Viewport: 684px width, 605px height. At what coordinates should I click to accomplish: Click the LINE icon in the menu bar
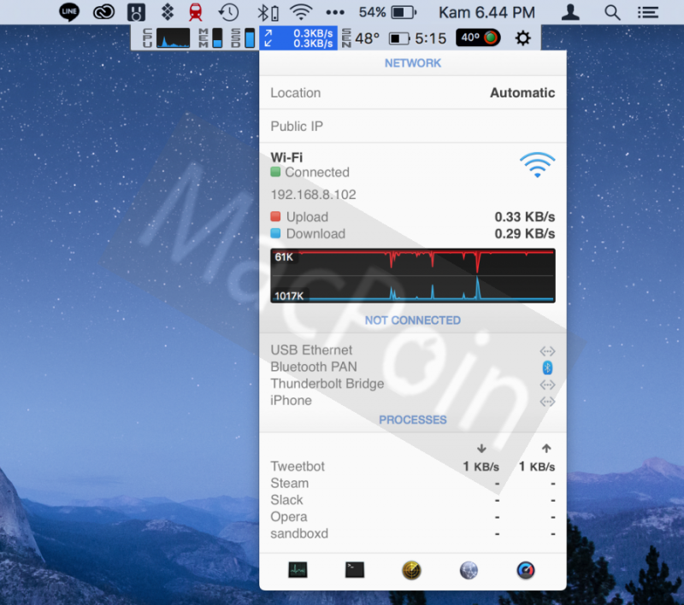coord(69,12)
